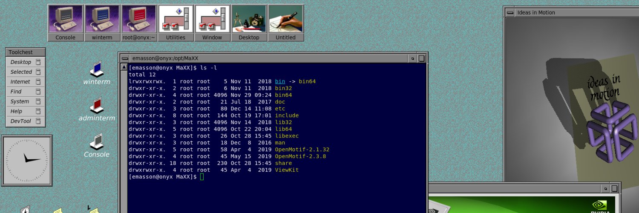Screen dimensions: 639x213
Task: Click the cascade icon beside DevTool in Toolchest
Action: click(x=38, y=121)
